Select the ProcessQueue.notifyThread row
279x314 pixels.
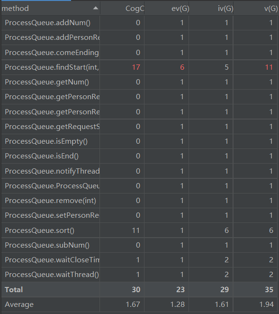[139, 171]
